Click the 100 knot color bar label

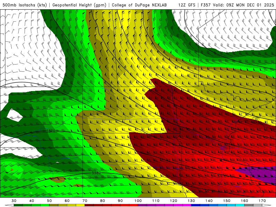138,201
